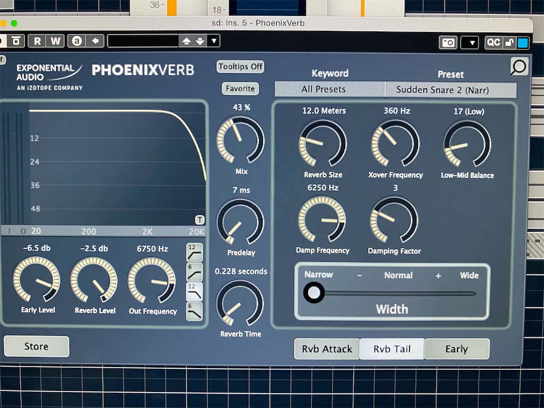Click the -6.5 db value
Screen dimensions: 544x408
[x=37, y=248]
